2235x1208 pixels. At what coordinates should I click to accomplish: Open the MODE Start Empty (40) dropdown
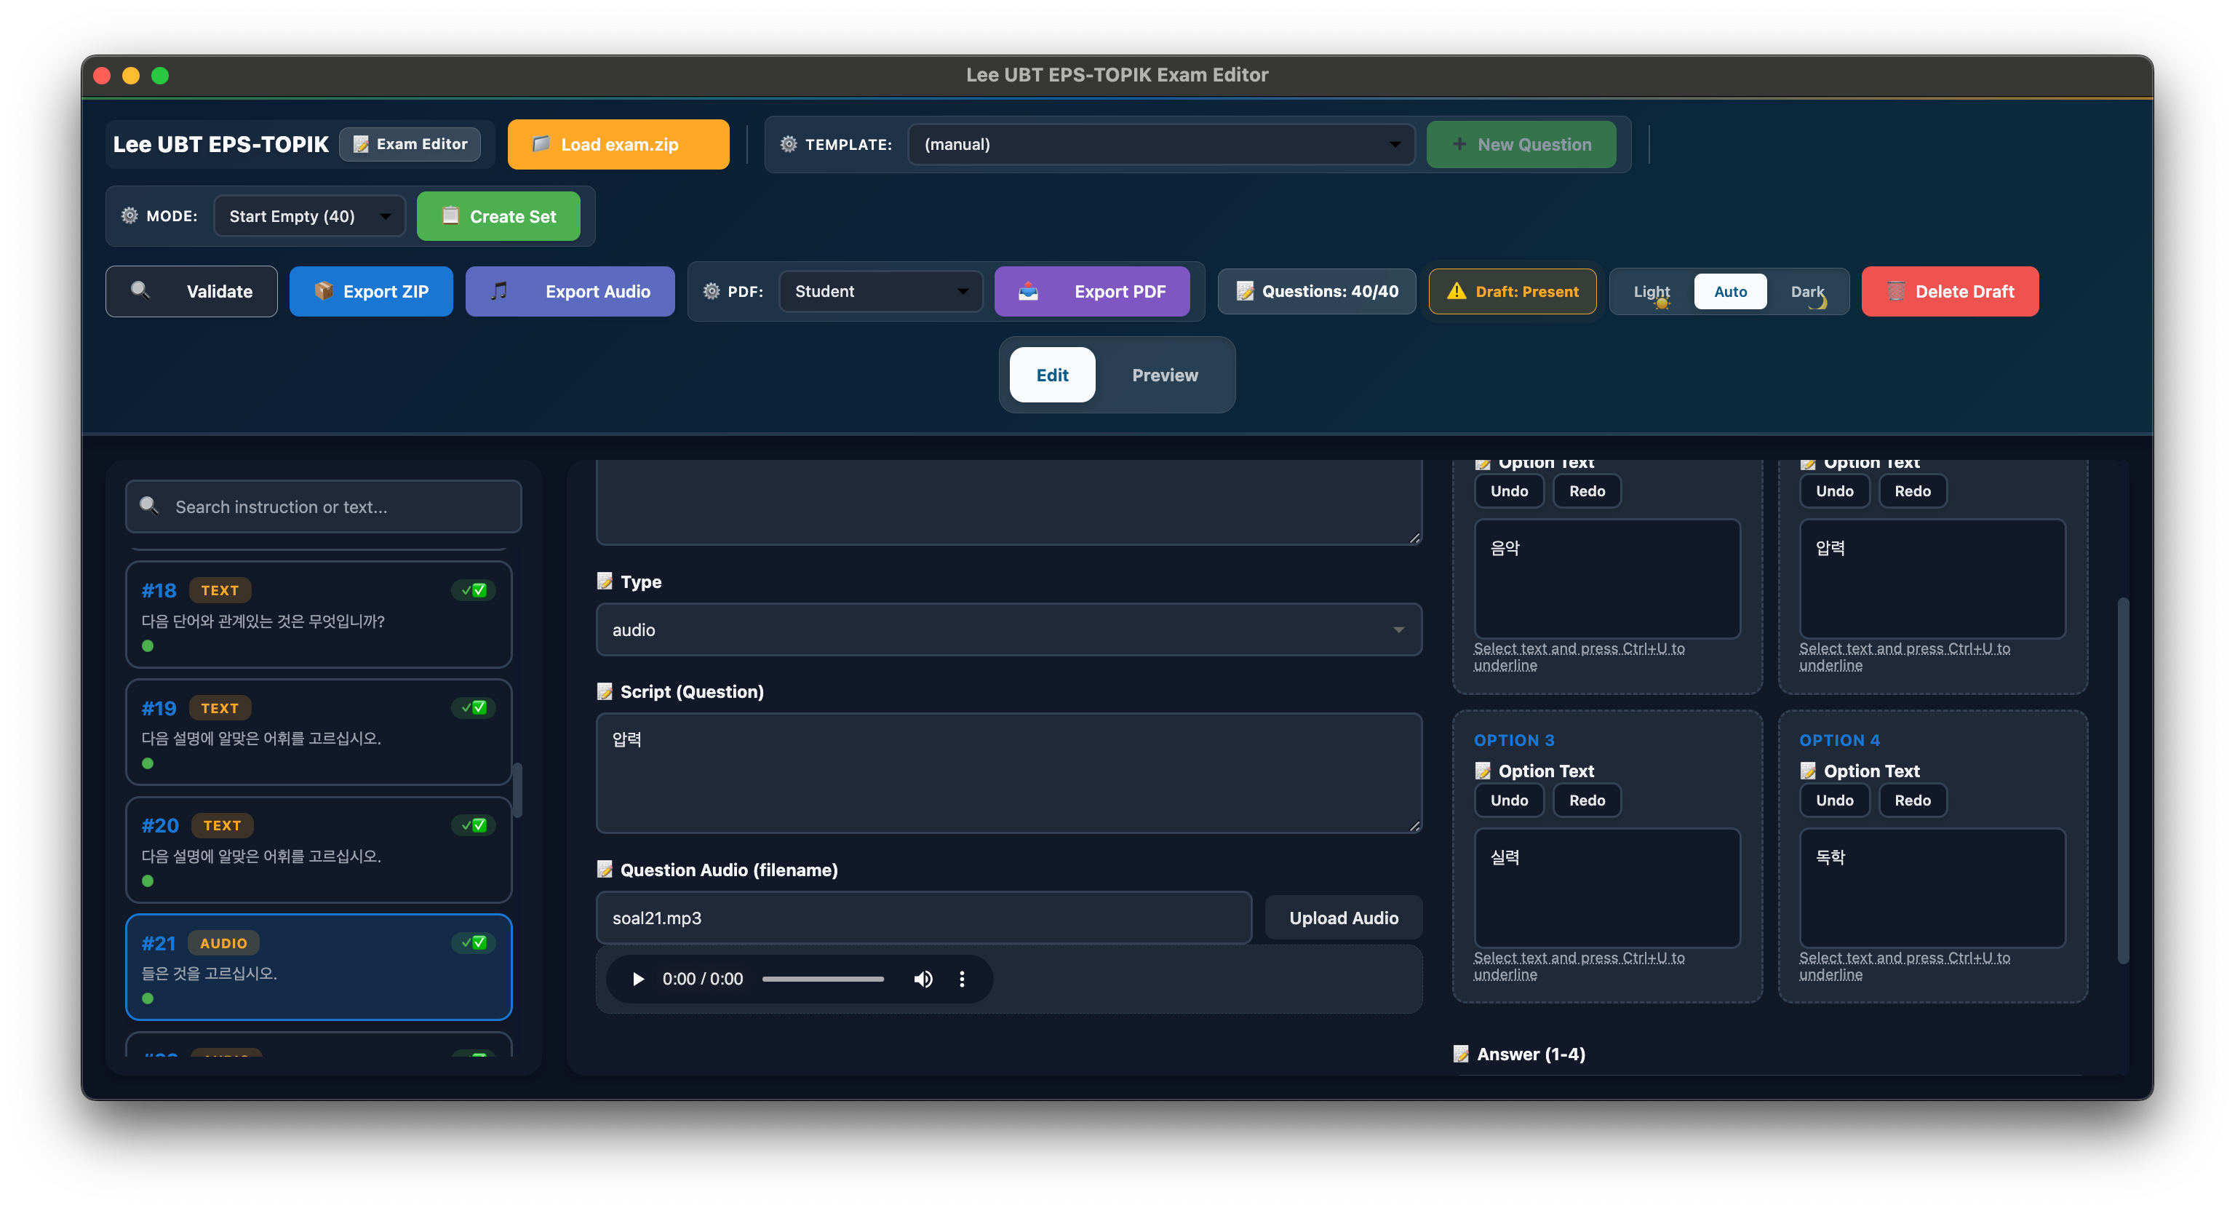click(x=309, y=216)
